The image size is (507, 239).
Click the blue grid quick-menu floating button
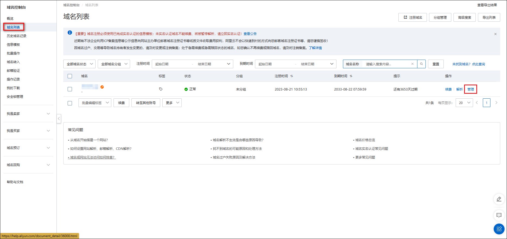point(499,229)
